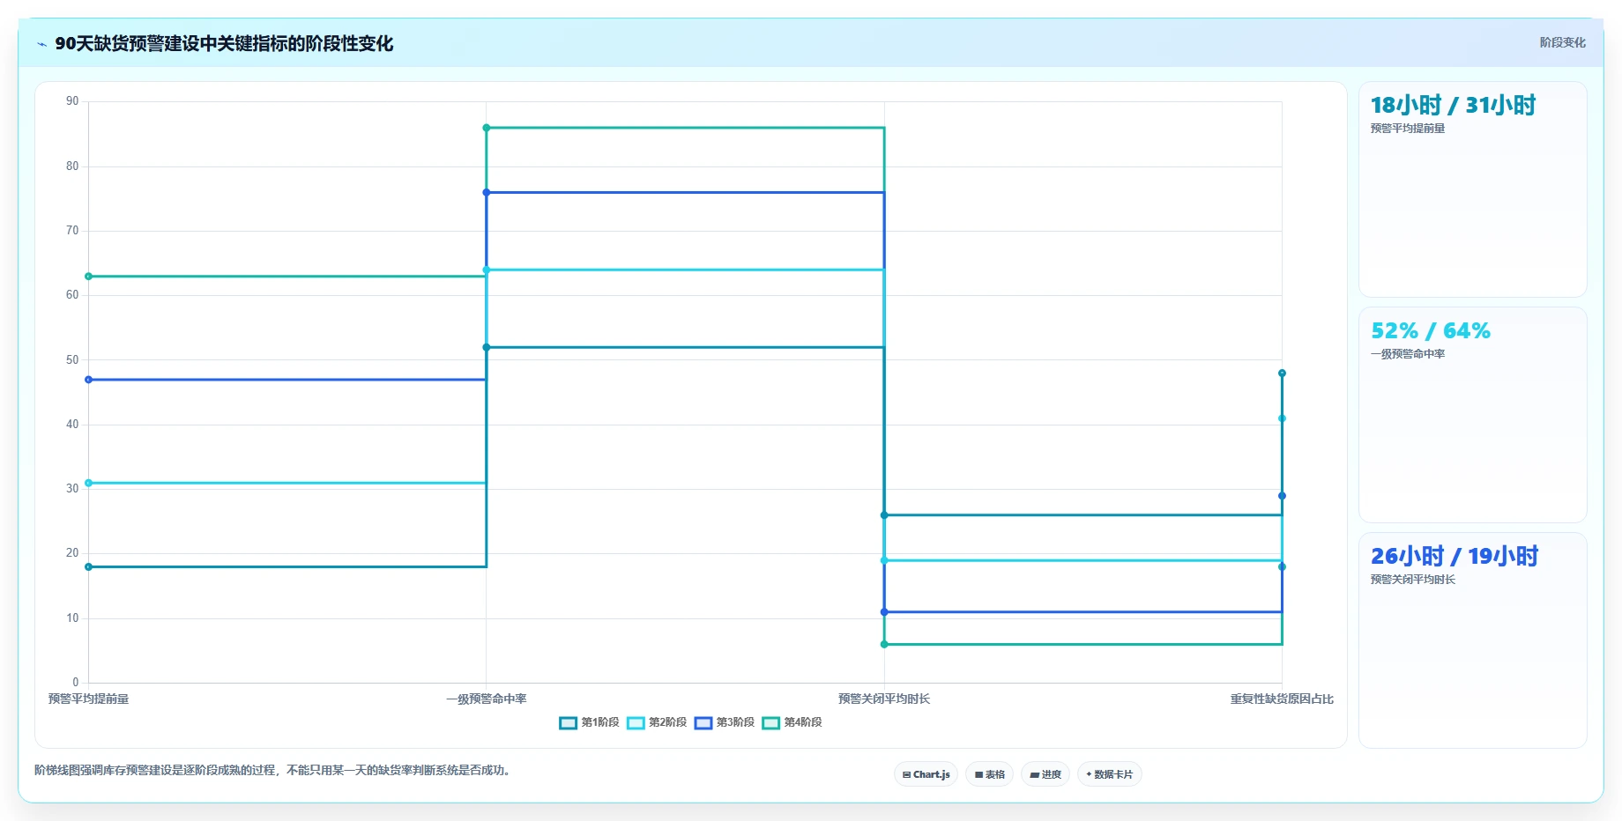Click the 第3阶段 data point at value 11

click(x=884, y=612)
